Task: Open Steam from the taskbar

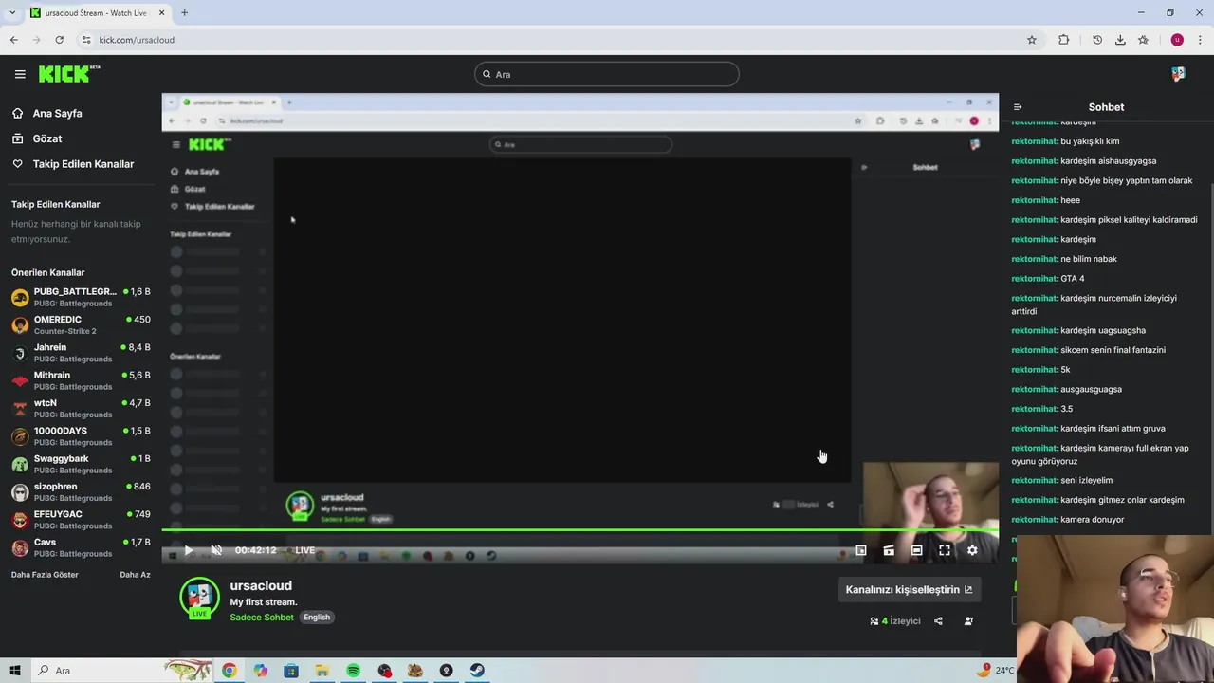Action: [477, 671]
